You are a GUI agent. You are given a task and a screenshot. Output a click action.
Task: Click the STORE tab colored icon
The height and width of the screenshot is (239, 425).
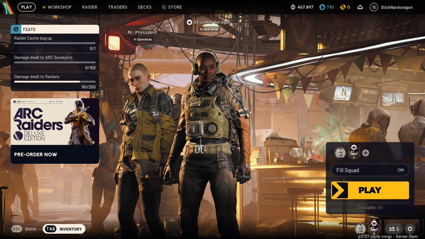(164, 7)
